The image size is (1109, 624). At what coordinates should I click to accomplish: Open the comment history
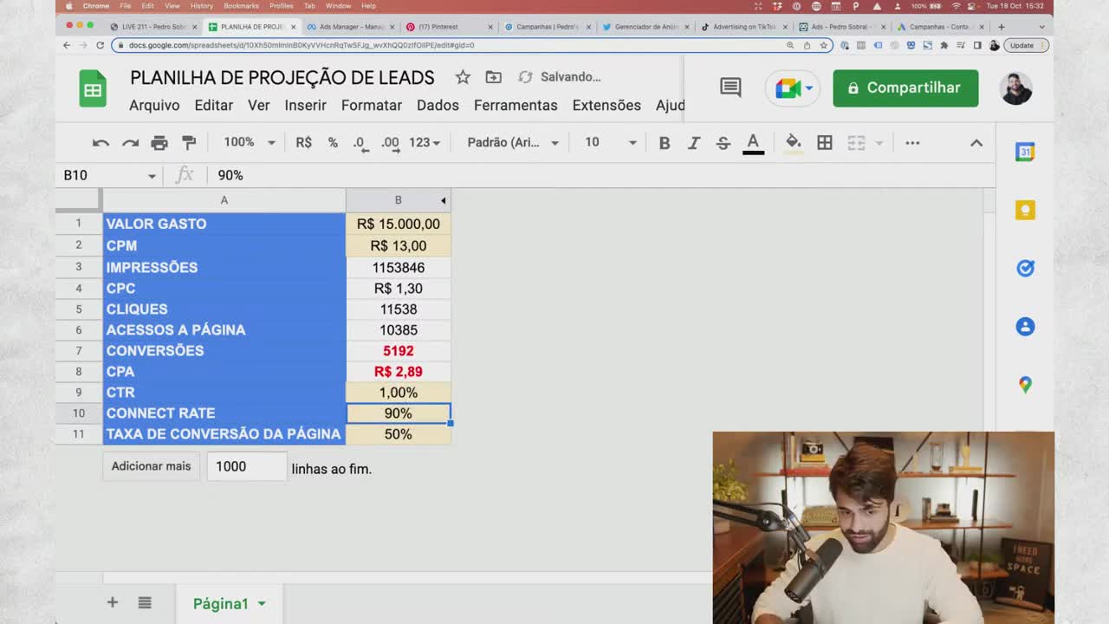coord(730,88)
